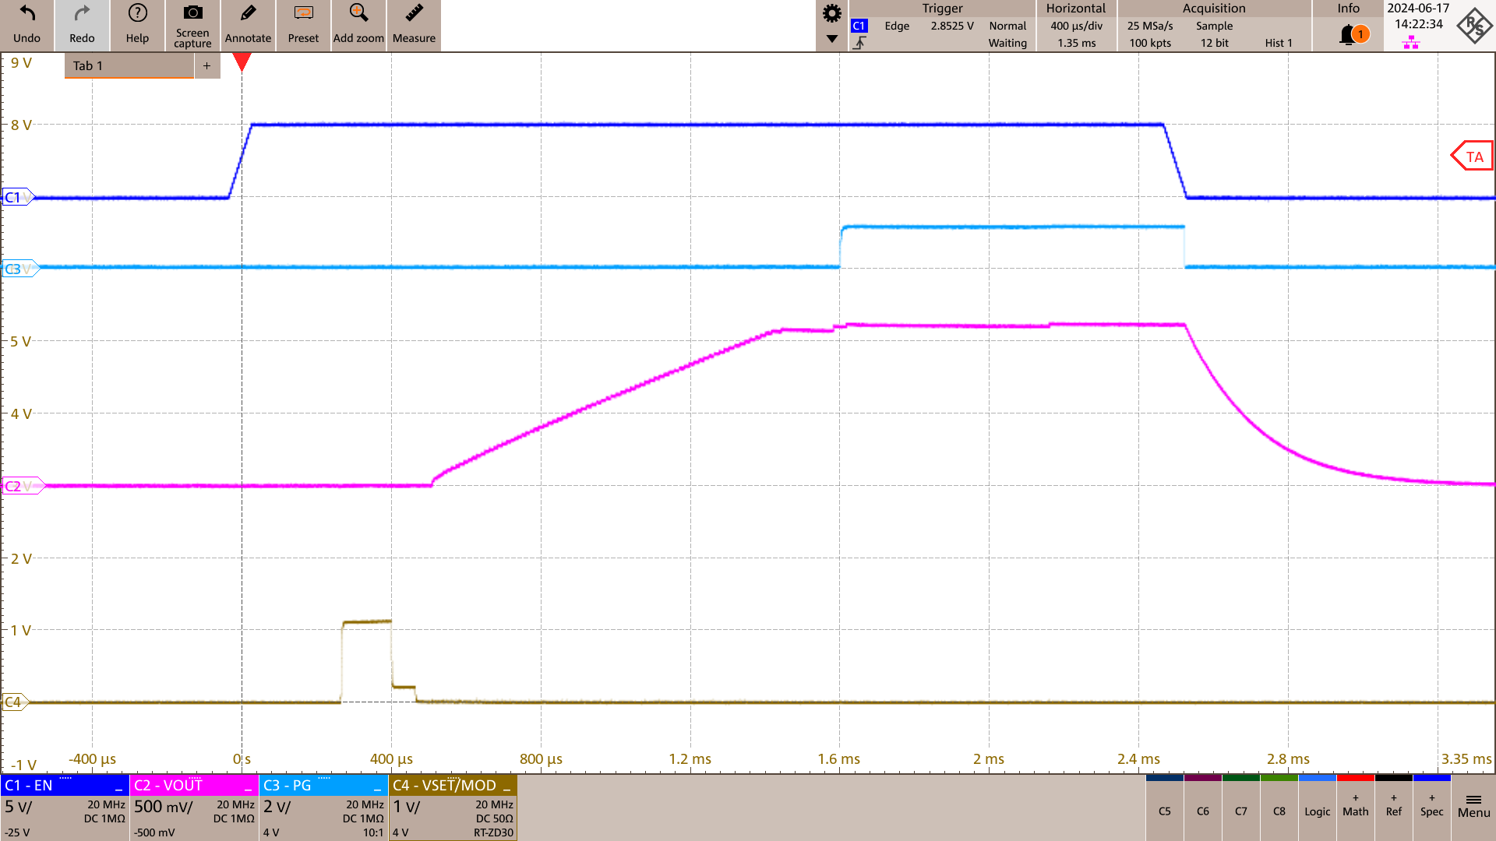The height and width of the screenshot is (841, 1496).
Task: Enable the Logic channel button
Action: tap(1317, 811)
